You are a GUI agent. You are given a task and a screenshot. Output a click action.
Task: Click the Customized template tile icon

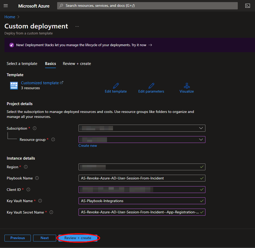(x=14, y=86)
